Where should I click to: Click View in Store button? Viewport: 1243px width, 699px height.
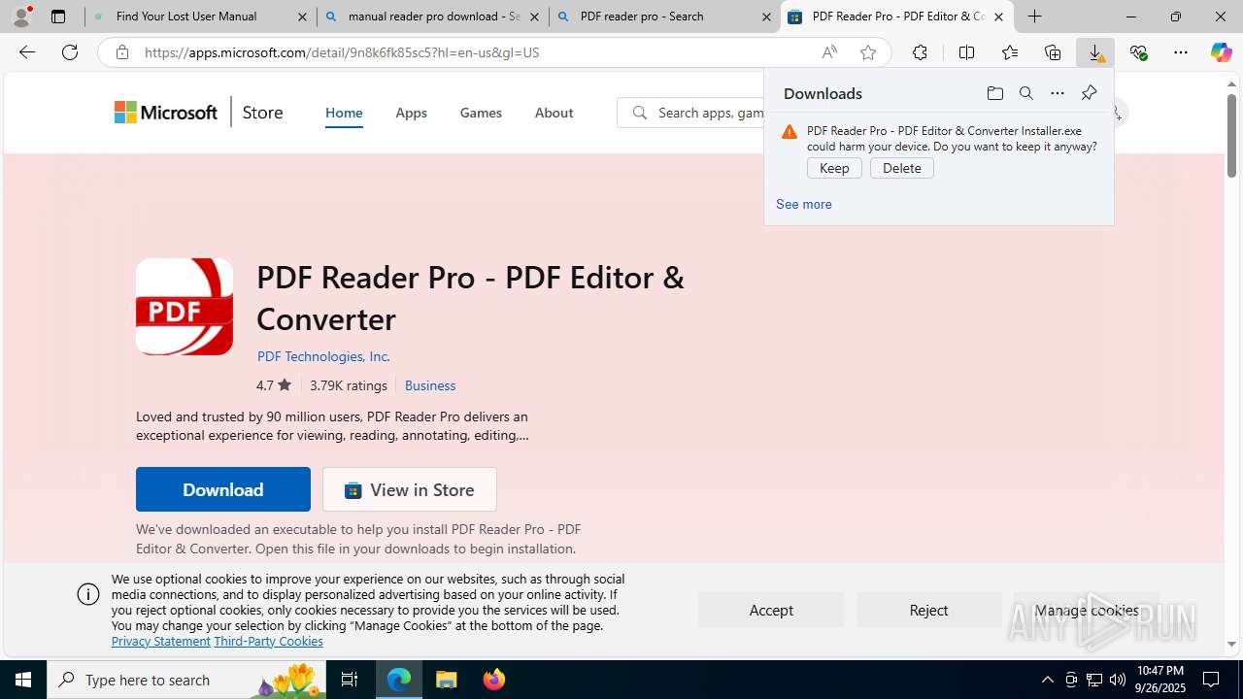(x=410, y=489)
